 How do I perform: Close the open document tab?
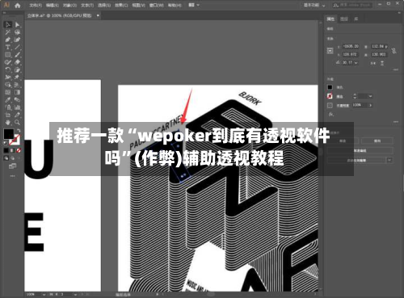(x=98, y=15)
